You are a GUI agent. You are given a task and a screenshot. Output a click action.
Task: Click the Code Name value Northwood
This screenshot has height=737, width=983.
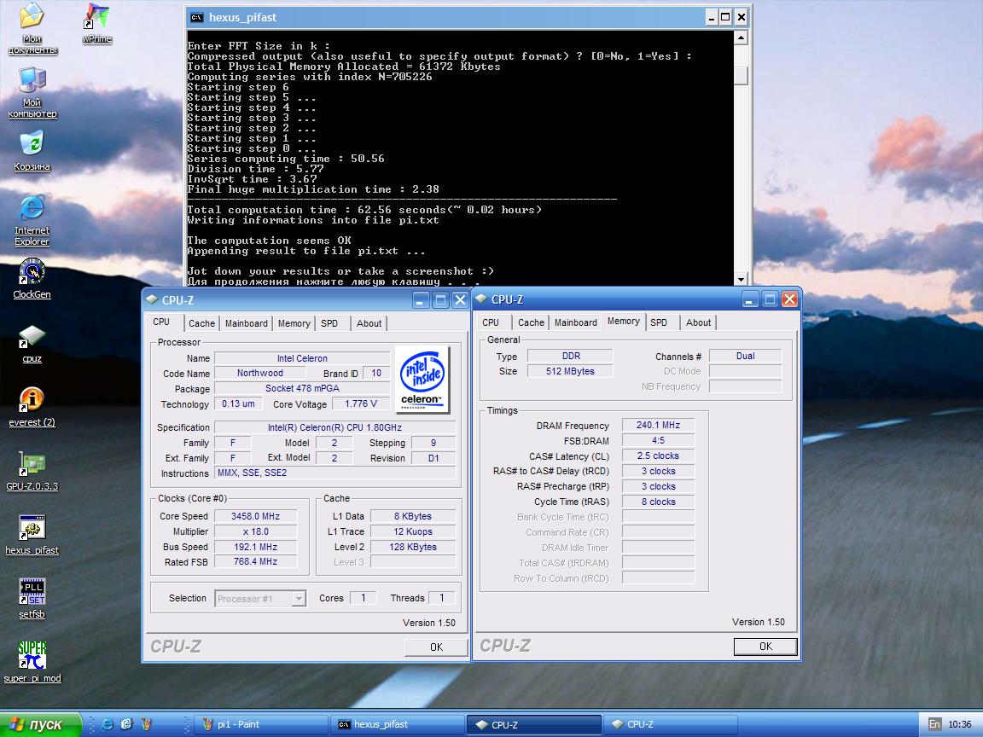click(259, 374)
